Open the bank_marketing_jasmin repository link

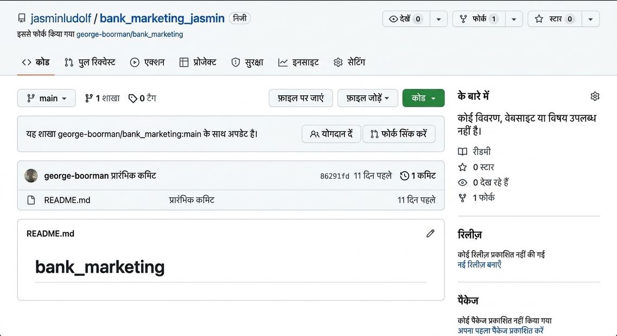162,18
